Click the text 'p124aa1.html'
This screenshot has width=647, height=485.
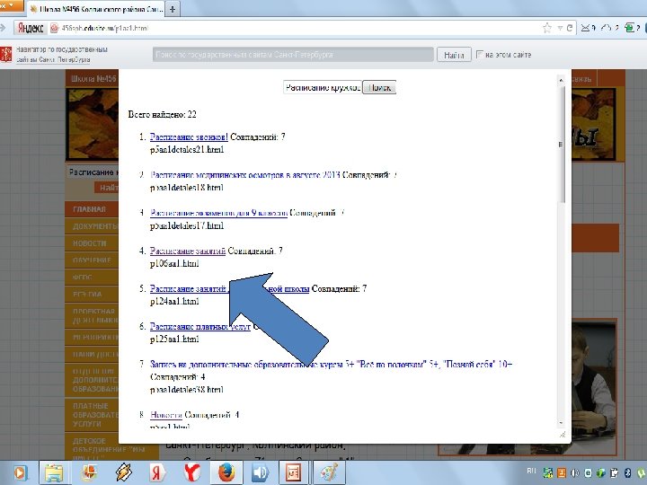point(174,301)
